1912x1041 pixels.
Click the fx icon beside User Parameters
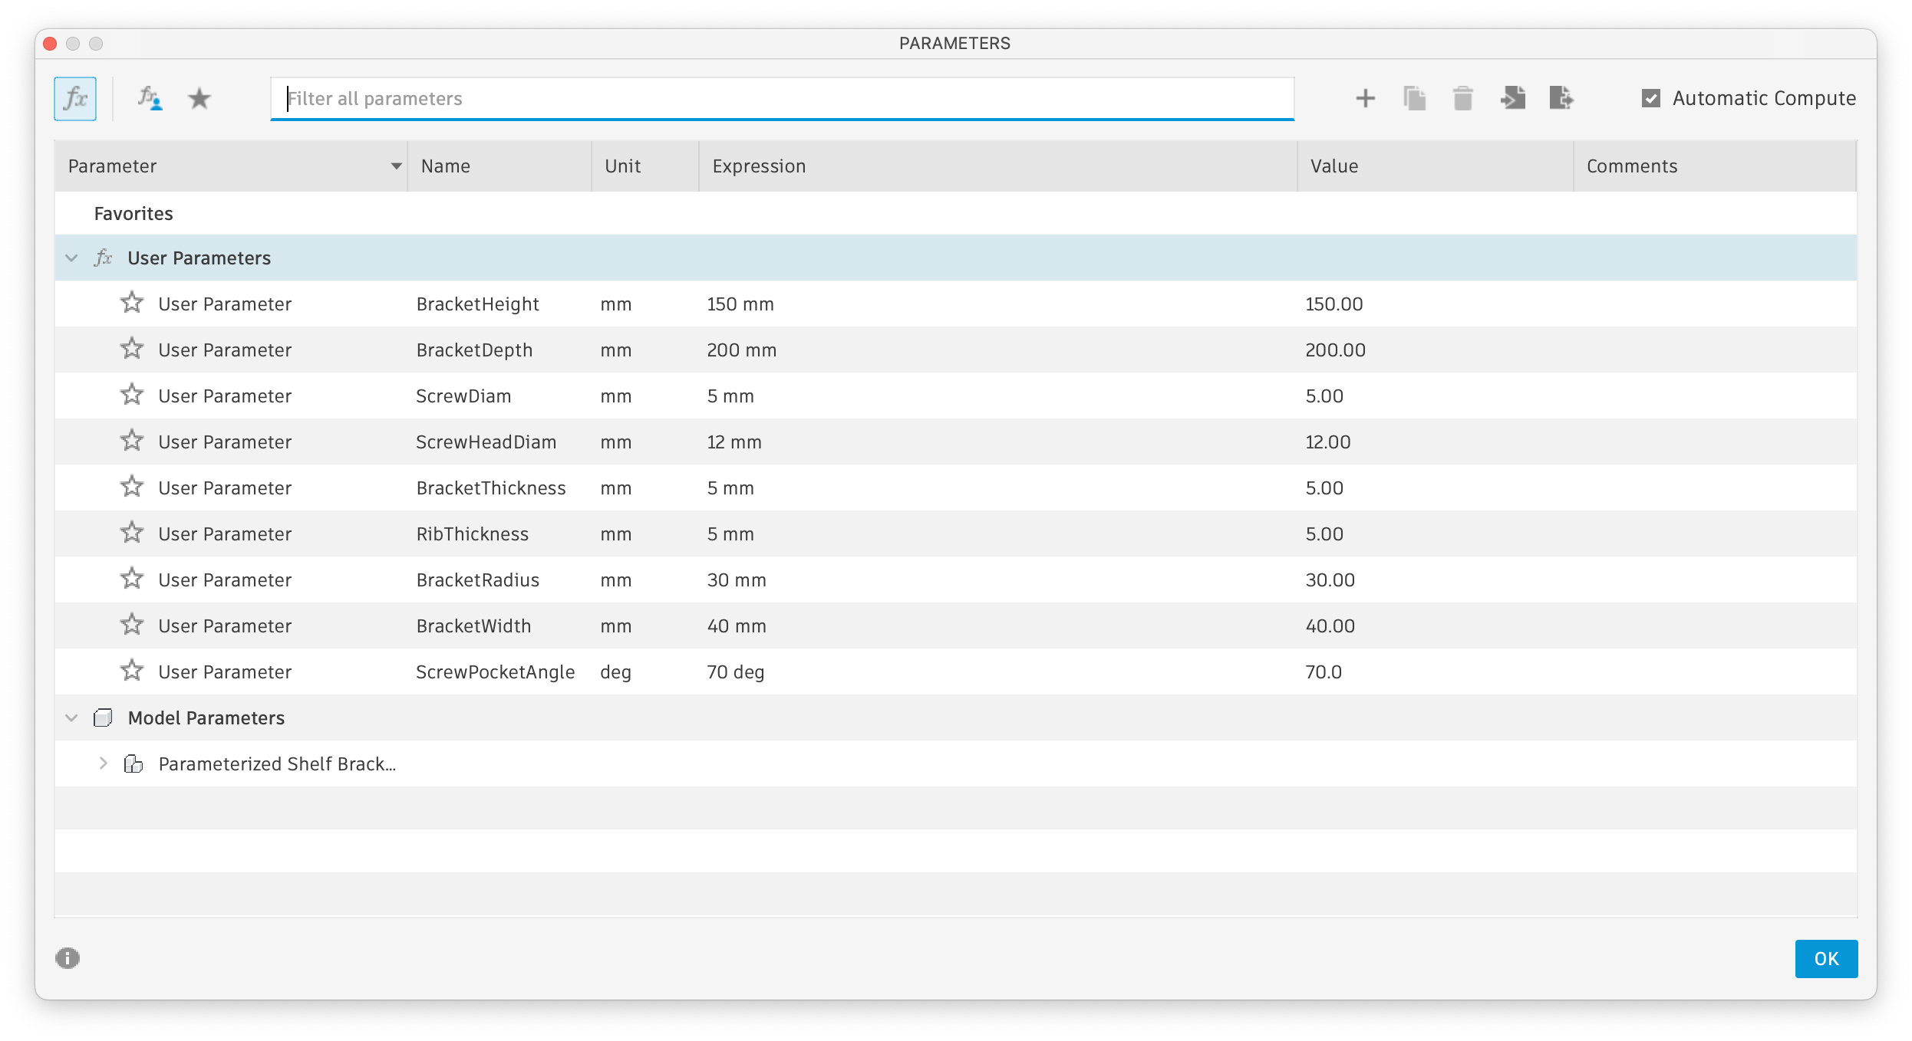tap(103, 258)
